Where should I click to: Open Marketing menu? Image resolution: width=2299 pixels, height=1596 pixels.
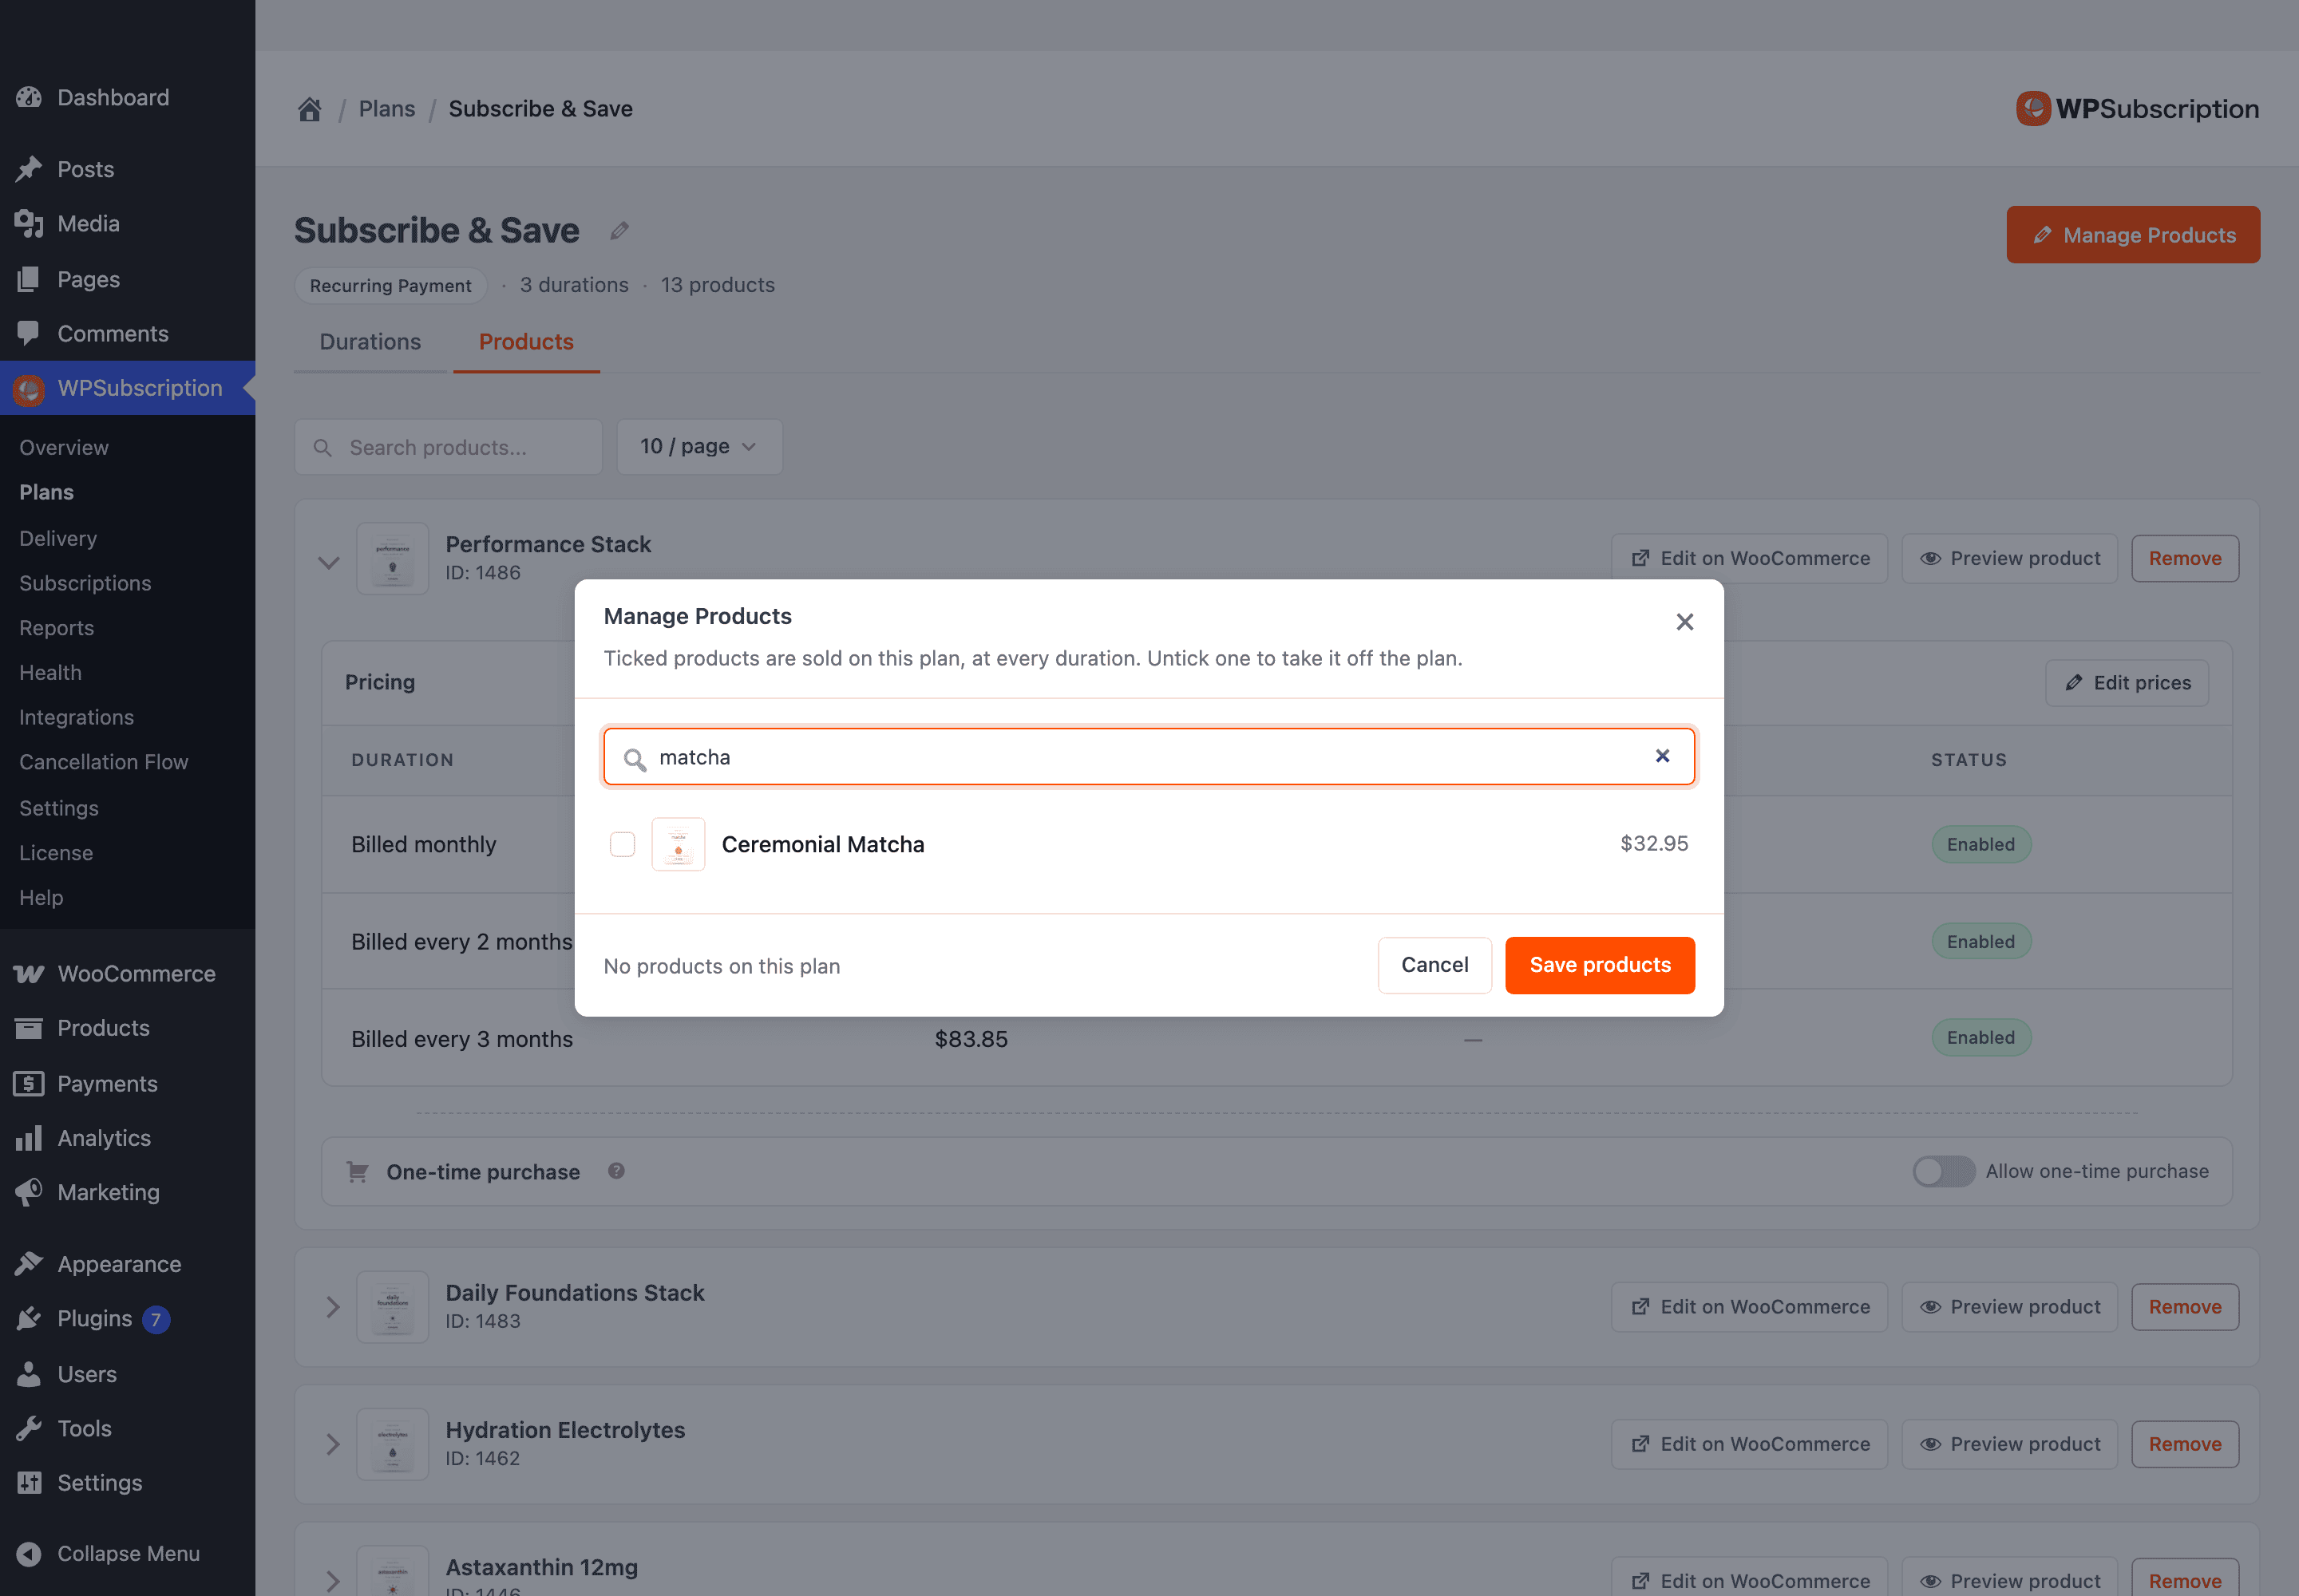[x=127, y=1192]
